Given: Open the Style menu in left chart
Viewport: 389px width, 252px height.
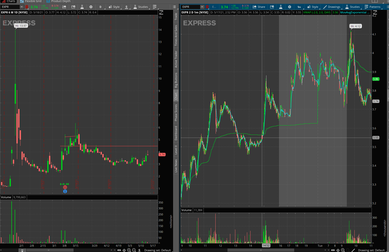Looking at the screenshot, I should (114, 7).
